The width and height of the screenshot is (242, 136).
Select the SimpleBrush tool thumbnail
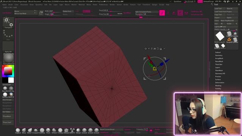(x=229, y=40)
